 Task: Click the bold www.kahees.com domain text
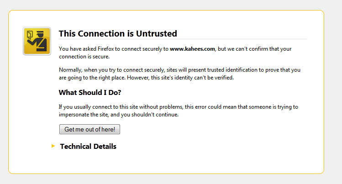coord(192,49)
